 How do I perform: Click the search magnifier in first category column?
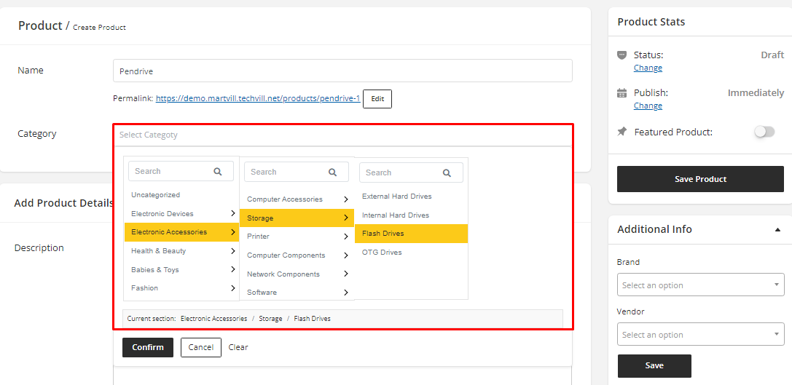click(x=217, y=172)
